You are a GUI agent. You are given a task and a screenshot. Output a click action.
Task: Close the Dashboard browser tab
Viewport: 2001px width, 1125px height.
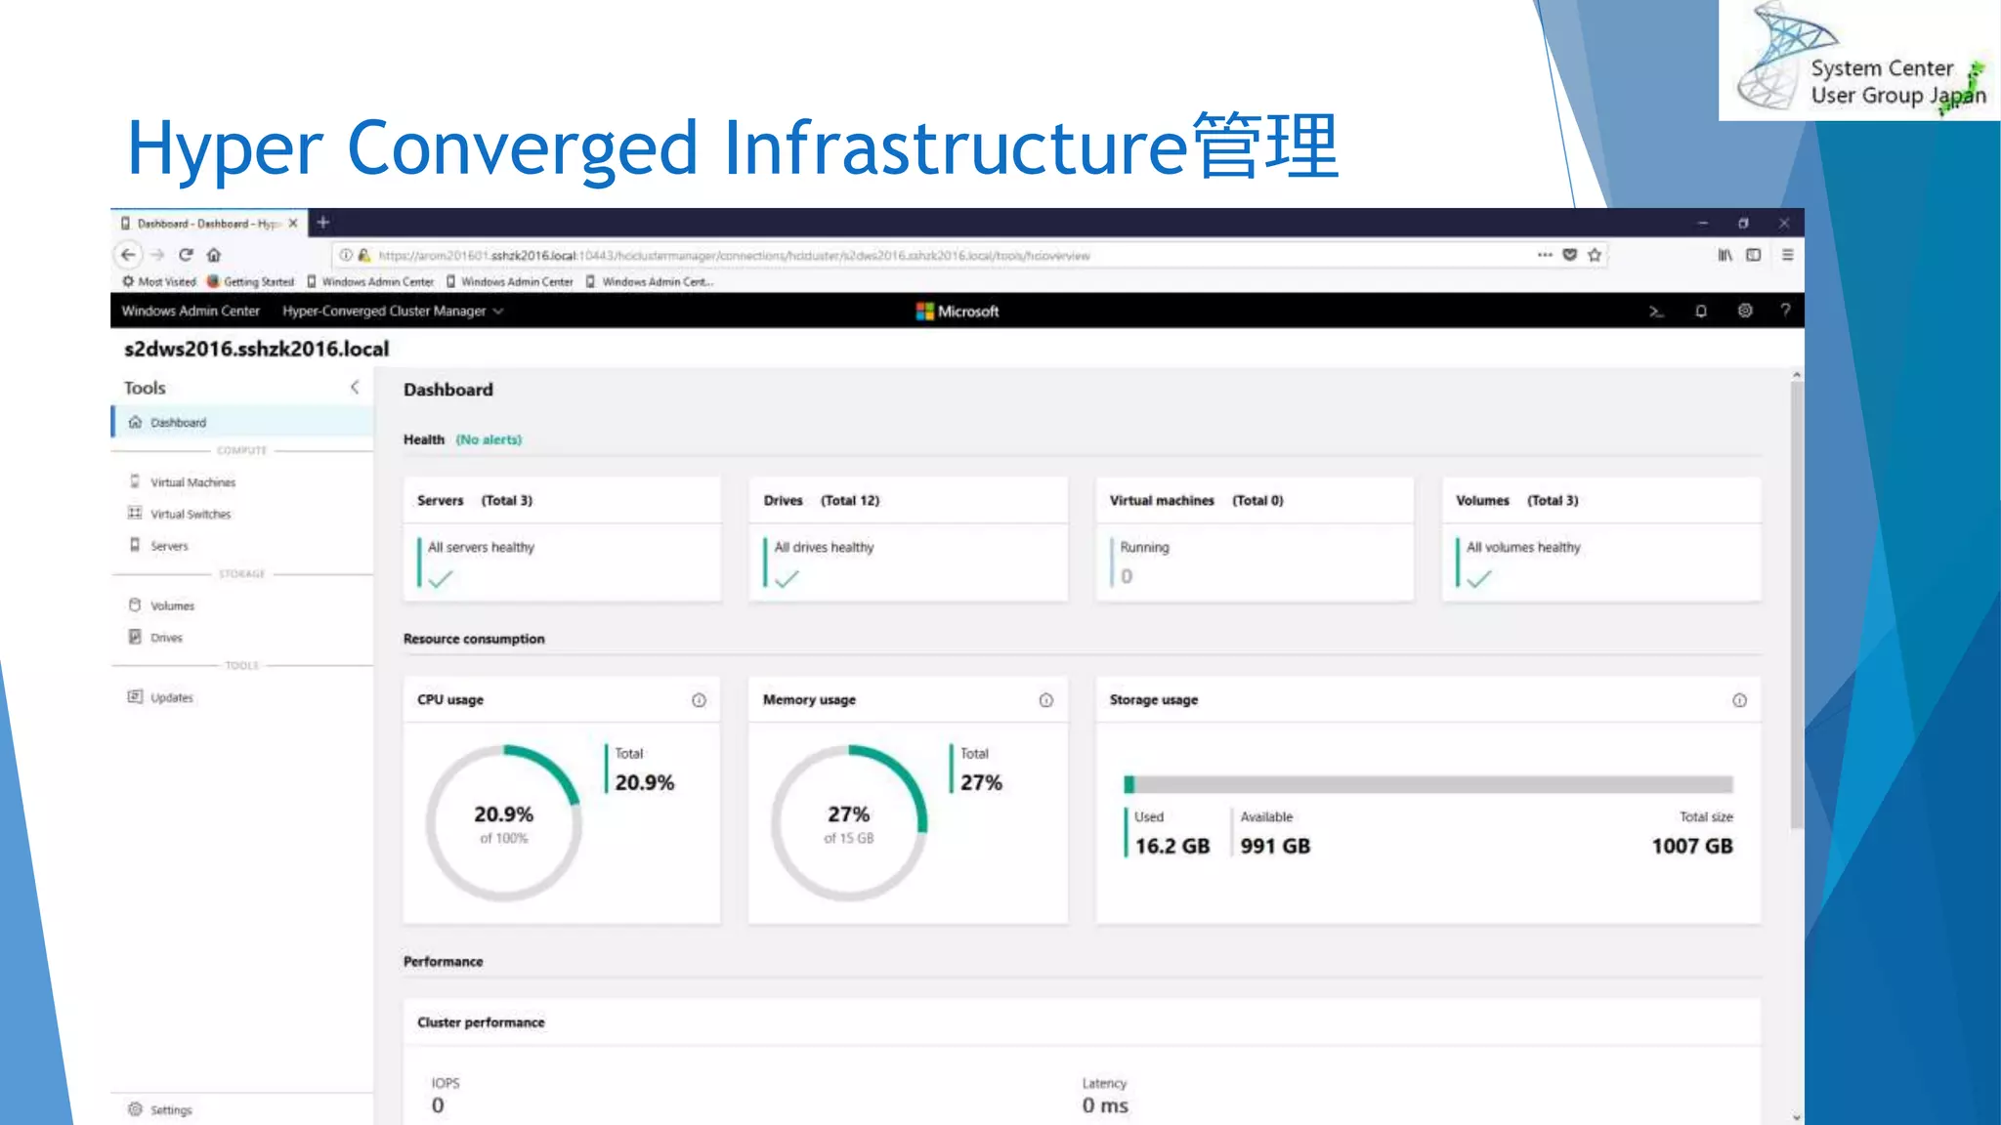tap(292, 224)
